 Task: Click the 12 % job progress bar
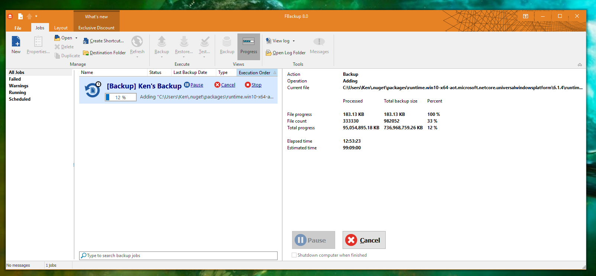[121, 97]
